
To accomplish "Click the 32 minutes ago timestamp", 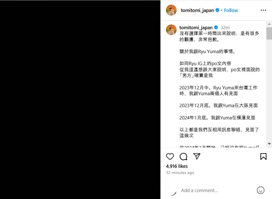I will point(180,173).
